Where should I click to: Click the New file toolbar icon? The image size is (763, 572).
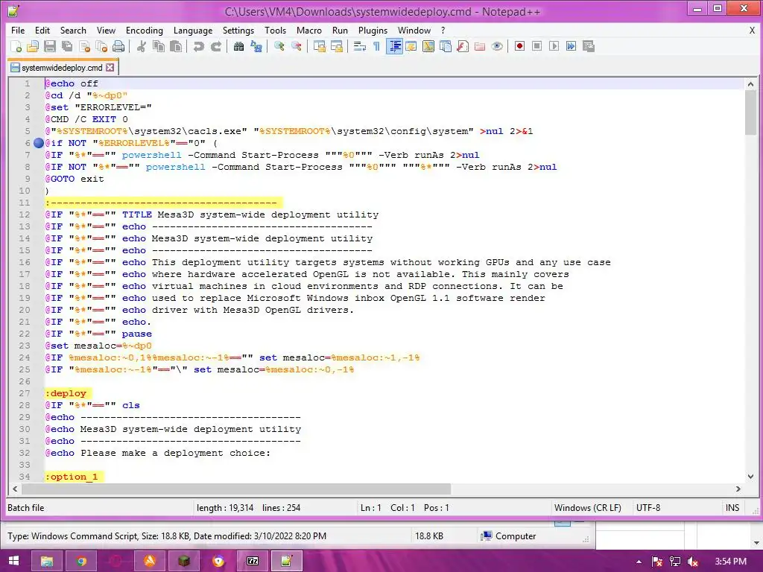(16, 46)
